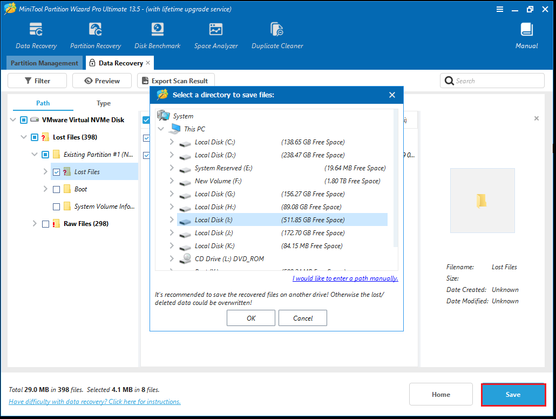556x419 pixels.
Task: Select Local Disk (J:) drive
Action: 282,233
